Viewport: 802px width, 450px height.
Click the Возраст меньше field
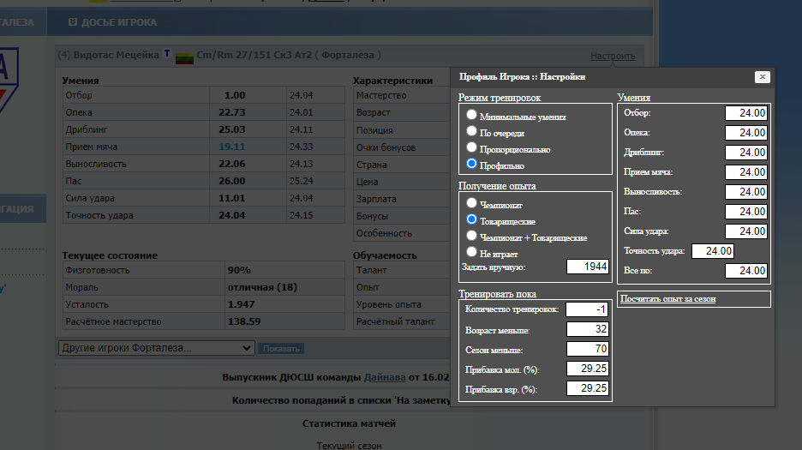pos(587,329)
